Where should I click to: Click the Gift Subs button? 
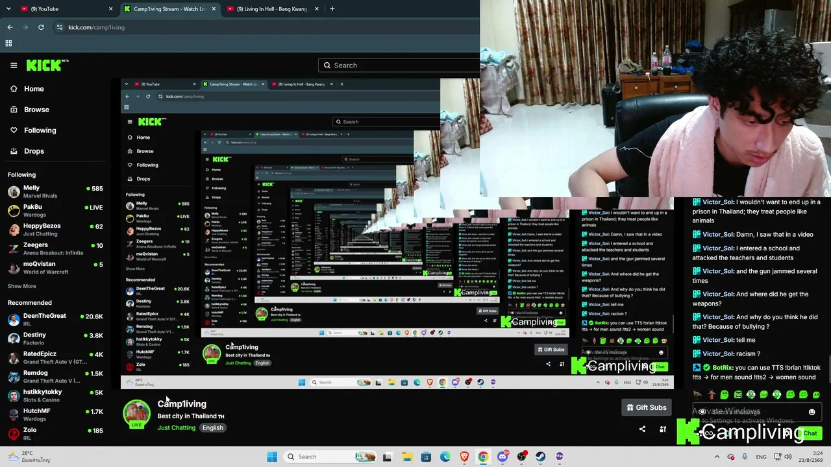647,407
